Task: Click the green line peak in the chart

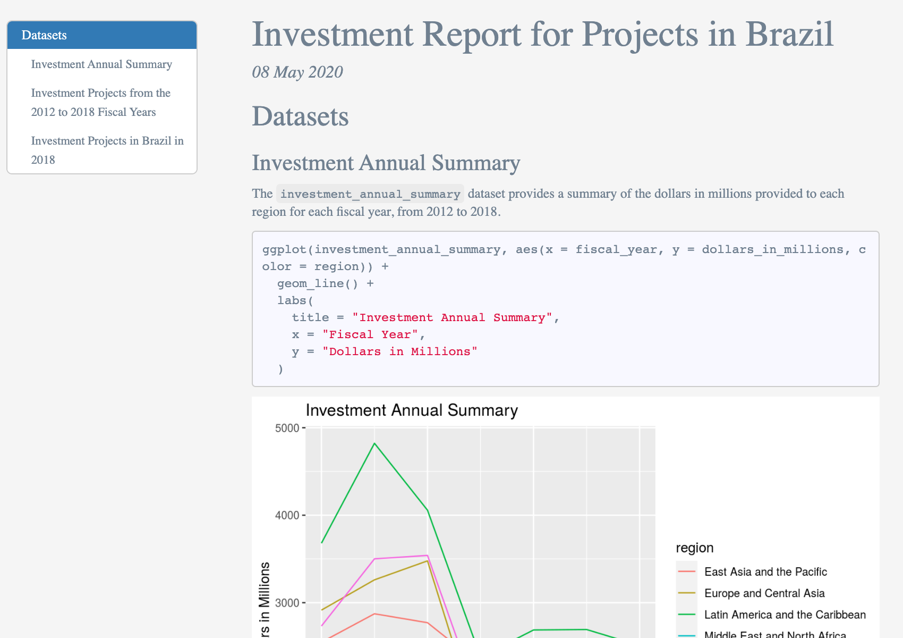Action: tap(374, 443)
